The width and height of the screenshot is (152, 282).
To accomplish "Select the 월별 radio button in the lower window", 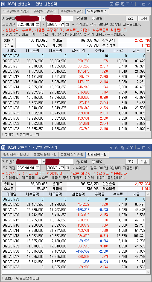I will pos(98,162).
